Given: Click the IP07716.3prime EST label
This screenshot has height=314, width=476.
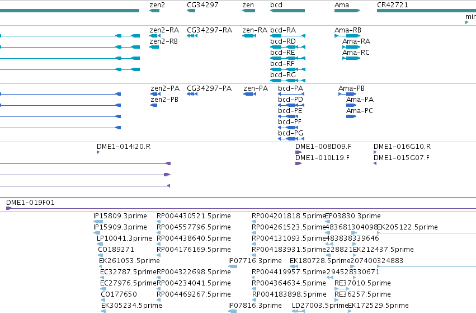Looking at the screenshot, I should (x=255, y=261).
